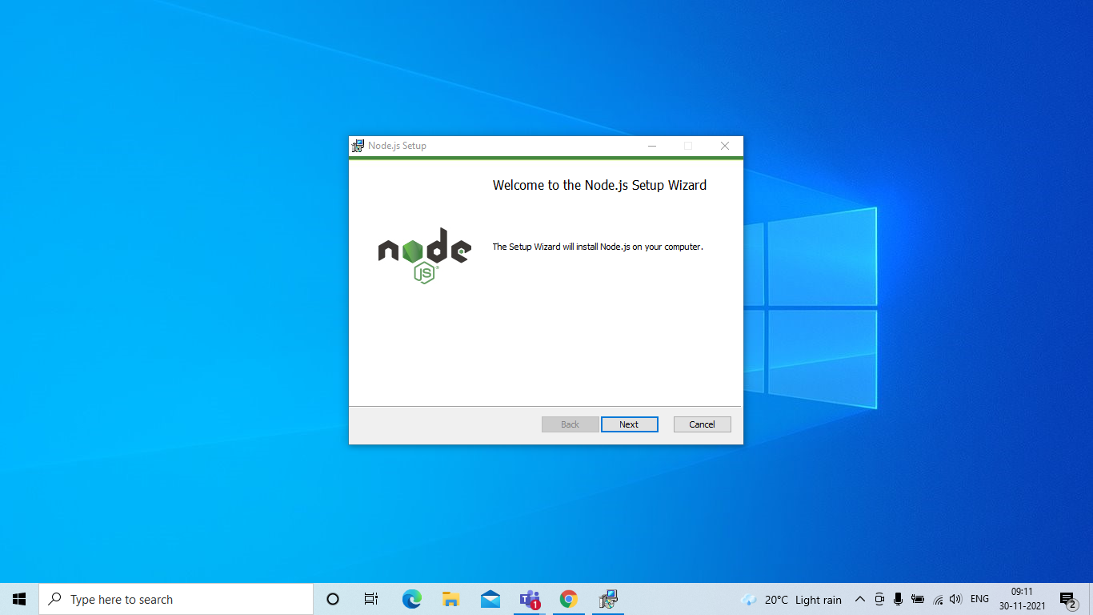The height and width of the screenshot is (615, 1093).
Task: Show hidden system tray icons
Action: click(x=860, y=600)
